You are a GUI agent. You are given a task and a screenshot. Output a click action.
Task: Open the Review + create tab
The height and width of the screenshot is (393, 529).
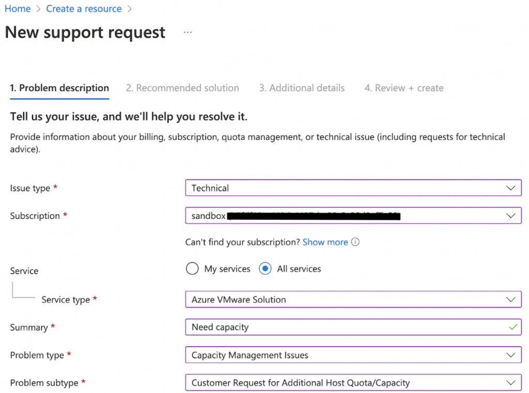[x=404, y=88]
